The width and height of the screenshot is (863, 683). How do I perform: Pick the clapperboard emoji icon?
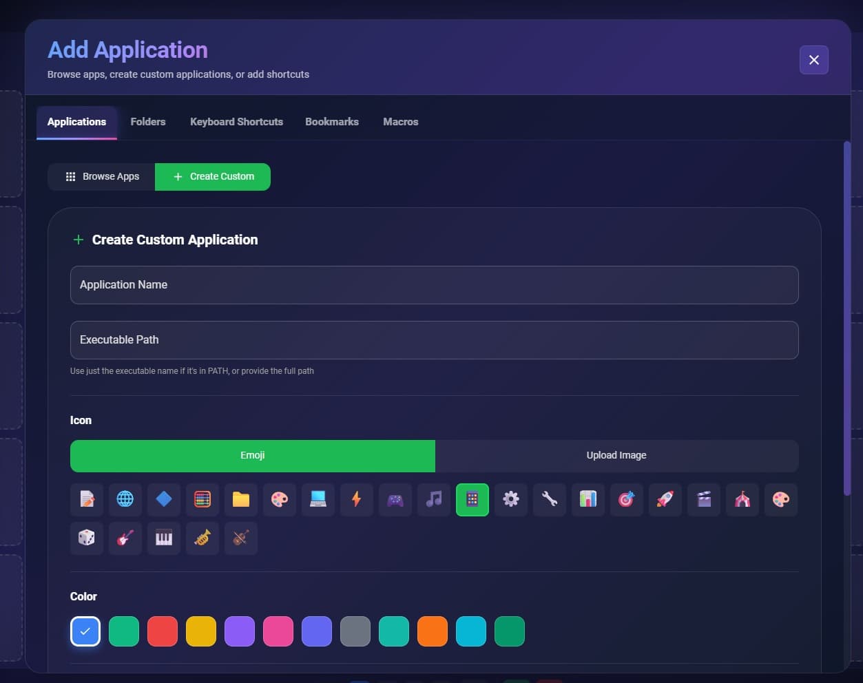click(x=703, y=499)
